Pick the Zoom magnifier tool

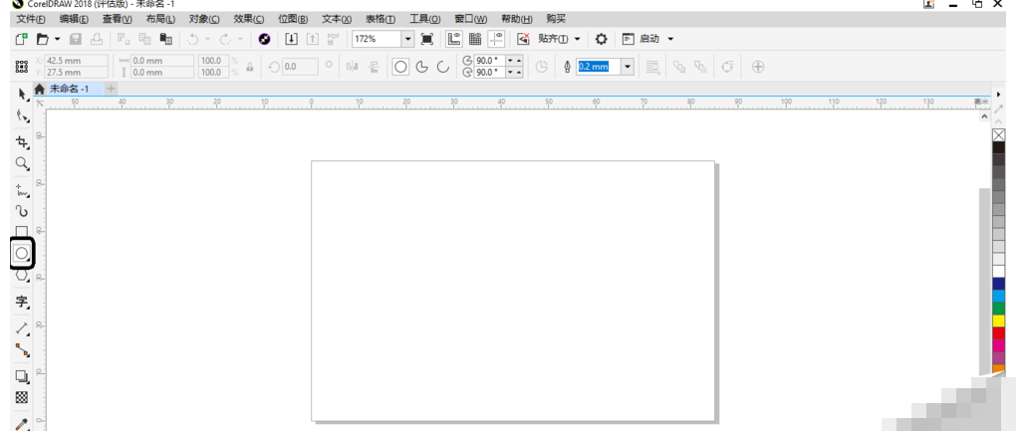(21, 163)
